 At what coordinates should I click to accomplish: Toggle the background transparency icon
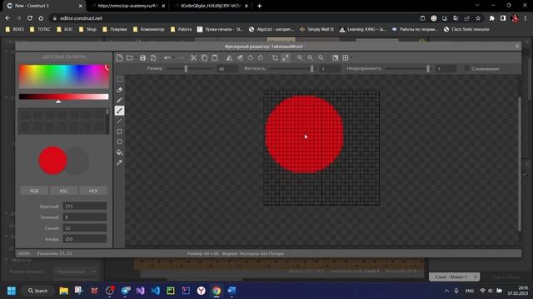coord(336,58)
